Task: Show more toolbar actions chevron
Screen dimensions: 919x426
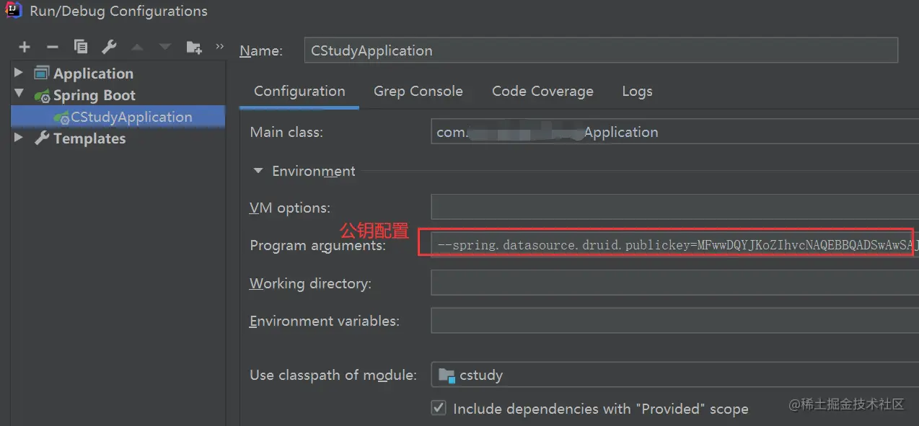Action: click(x=219, y=46)
